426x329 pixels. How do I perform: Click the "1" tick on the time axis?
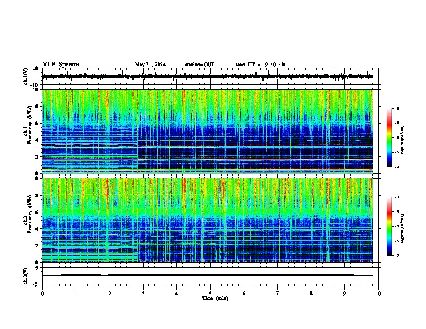point(76,294)
